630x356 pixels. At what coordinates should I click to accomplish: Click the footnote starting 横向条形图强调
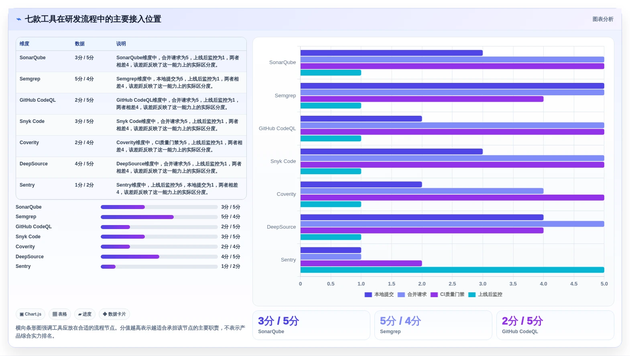pos(130,332)
